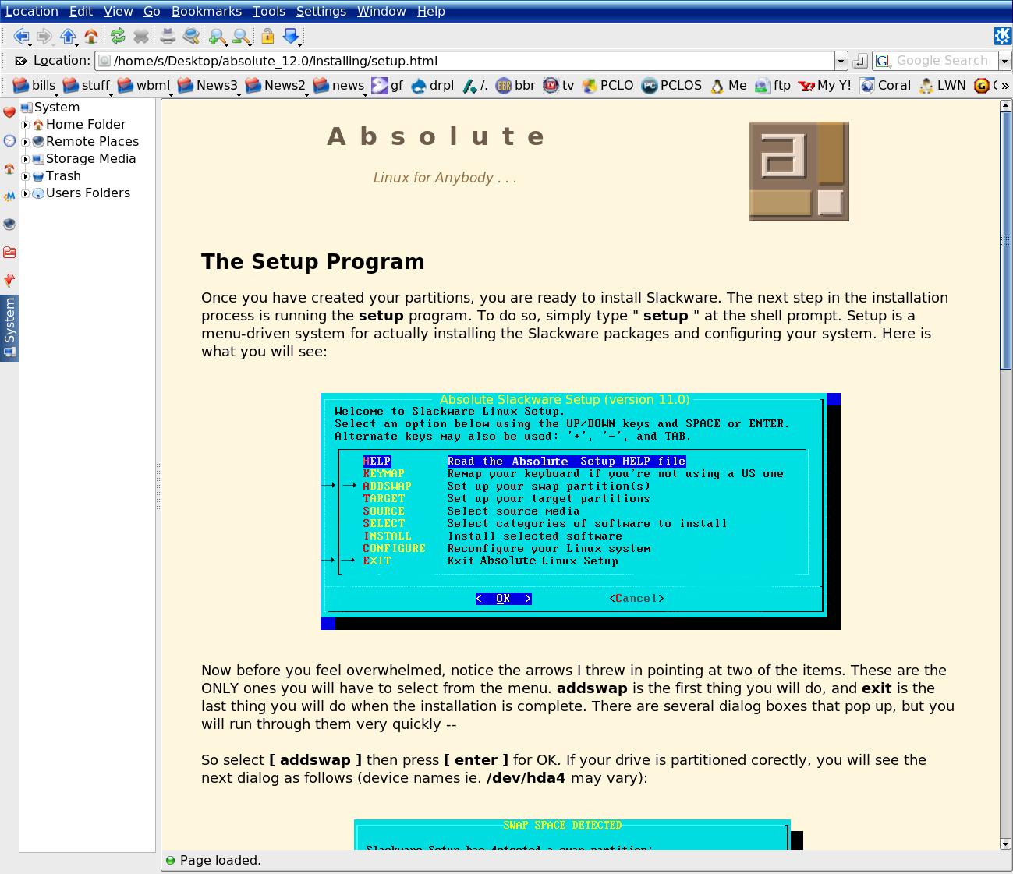Open the News2 bookmark folder dropdown
Image resolution: width=1013 pixels, height=874 pixels.
277,86
